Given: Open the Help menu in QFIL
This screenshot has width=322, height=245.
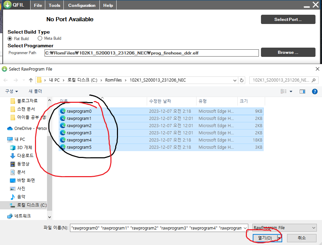Looking at the screenshot, I should pos(108,5).
